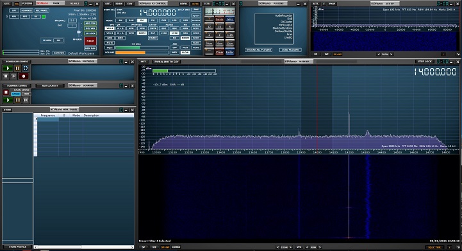Click the red STOP button in Main panel
This screenshot has height=251, width=462.
(x=90, y=41)
